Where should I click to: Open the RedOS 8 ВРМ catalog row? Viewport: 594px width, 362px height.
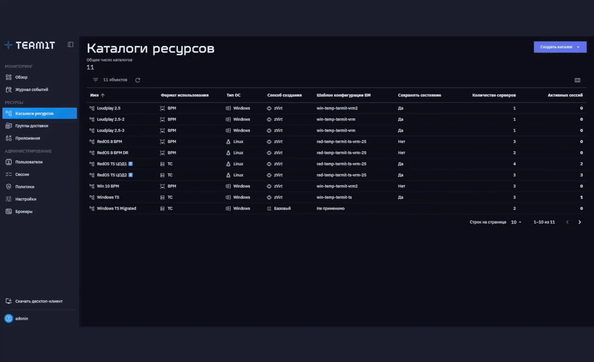[x=336, y=142]
